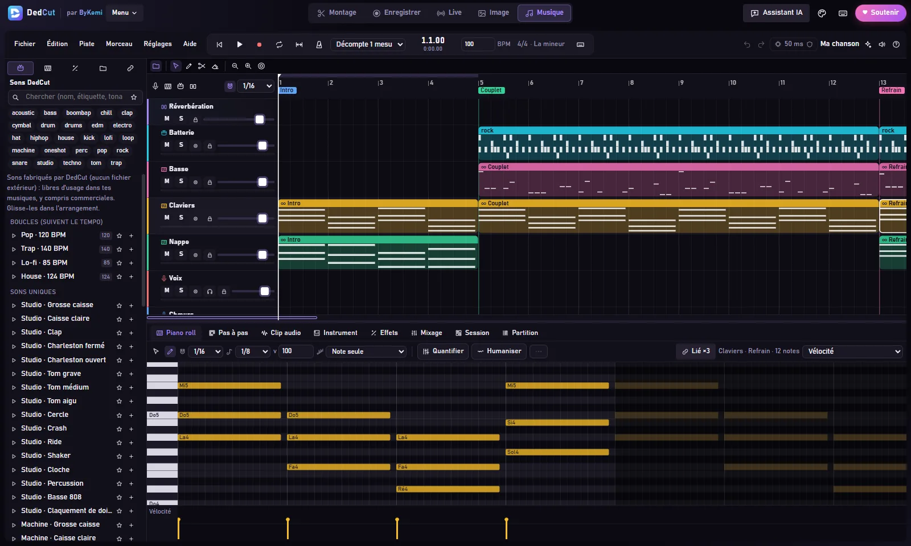Image resolution: width=911 pixels, height=546 pixels.
Task: Open the Fichier menu
Action: [x=24, y=44]
